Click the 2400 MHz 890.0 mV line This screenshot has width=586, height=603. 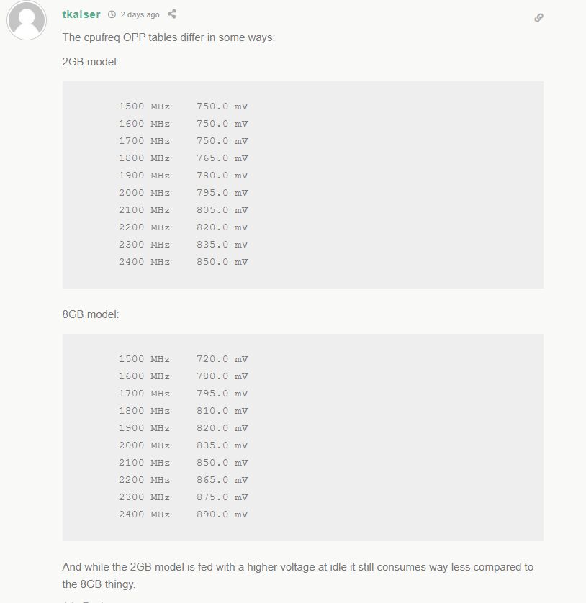tap(183, 514)
